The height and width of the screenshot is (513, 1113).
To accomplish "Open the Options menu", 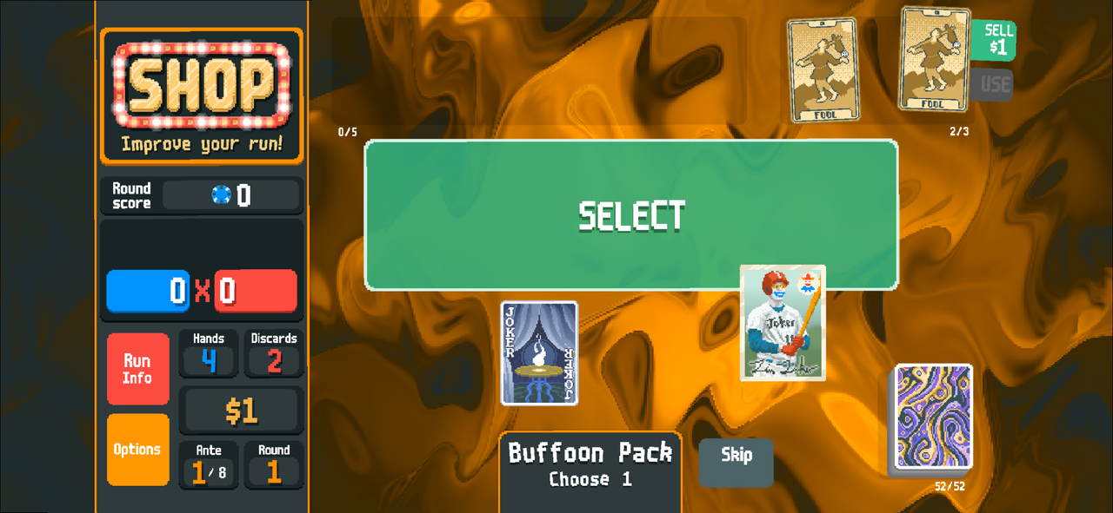I will [137, 450].
